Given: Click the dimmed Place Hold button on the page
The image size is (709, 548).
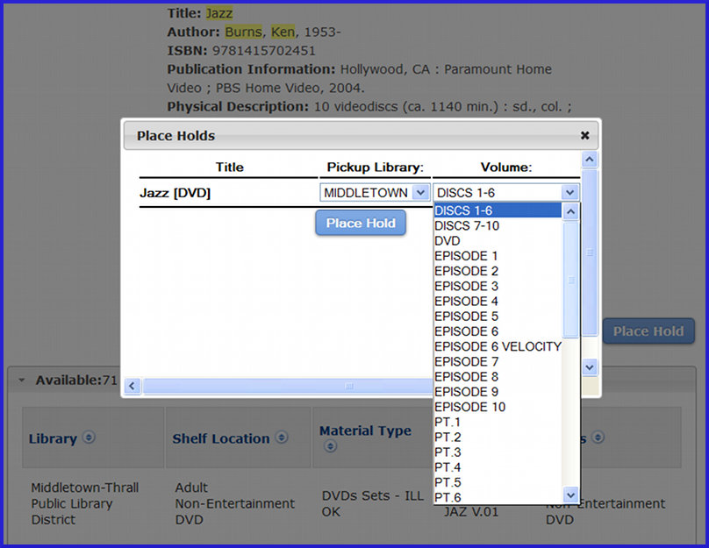Looking at the screenshot, I should (x=648, y=331).
